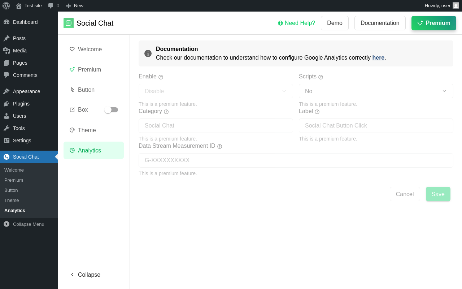Click the Collapse Menu arrow icon
The width and height of the screenshot is (462, 289).
coord(6,224)
